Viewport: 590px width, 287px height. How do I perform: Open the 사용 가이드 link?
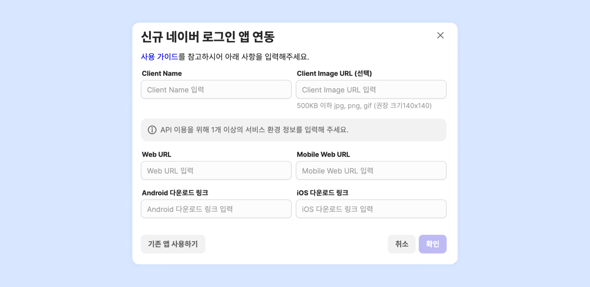coord(160,57)
